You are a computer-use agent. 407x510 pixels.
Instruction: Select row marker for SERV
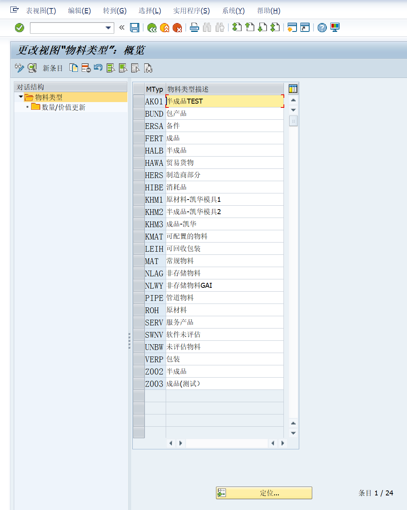click(x=138, y=322)
